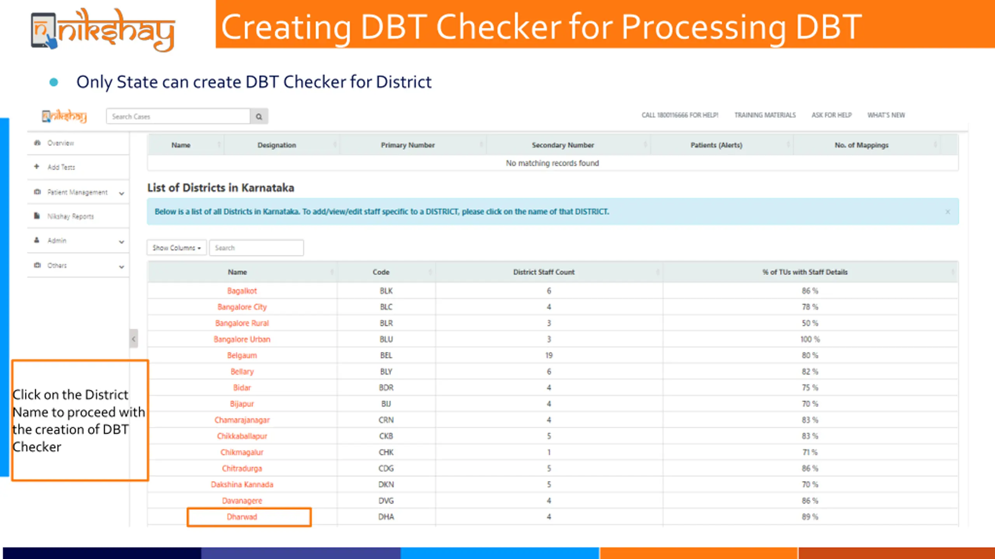This screenshot has width=995, height=559.
Task: Open the Chikkaballapur district link
Action: coord(242,436)
